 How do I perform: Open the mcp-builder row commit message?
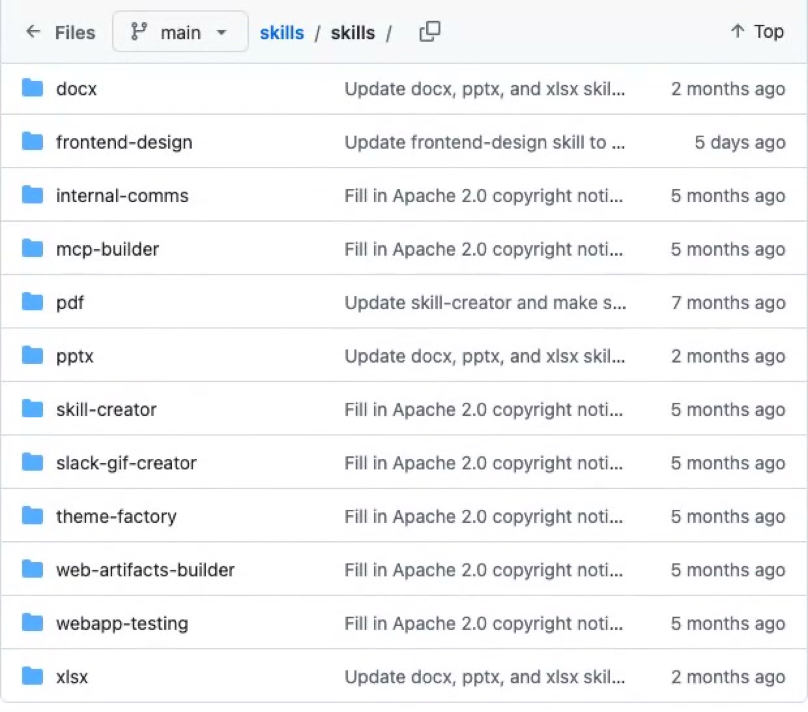pos(484,249)
